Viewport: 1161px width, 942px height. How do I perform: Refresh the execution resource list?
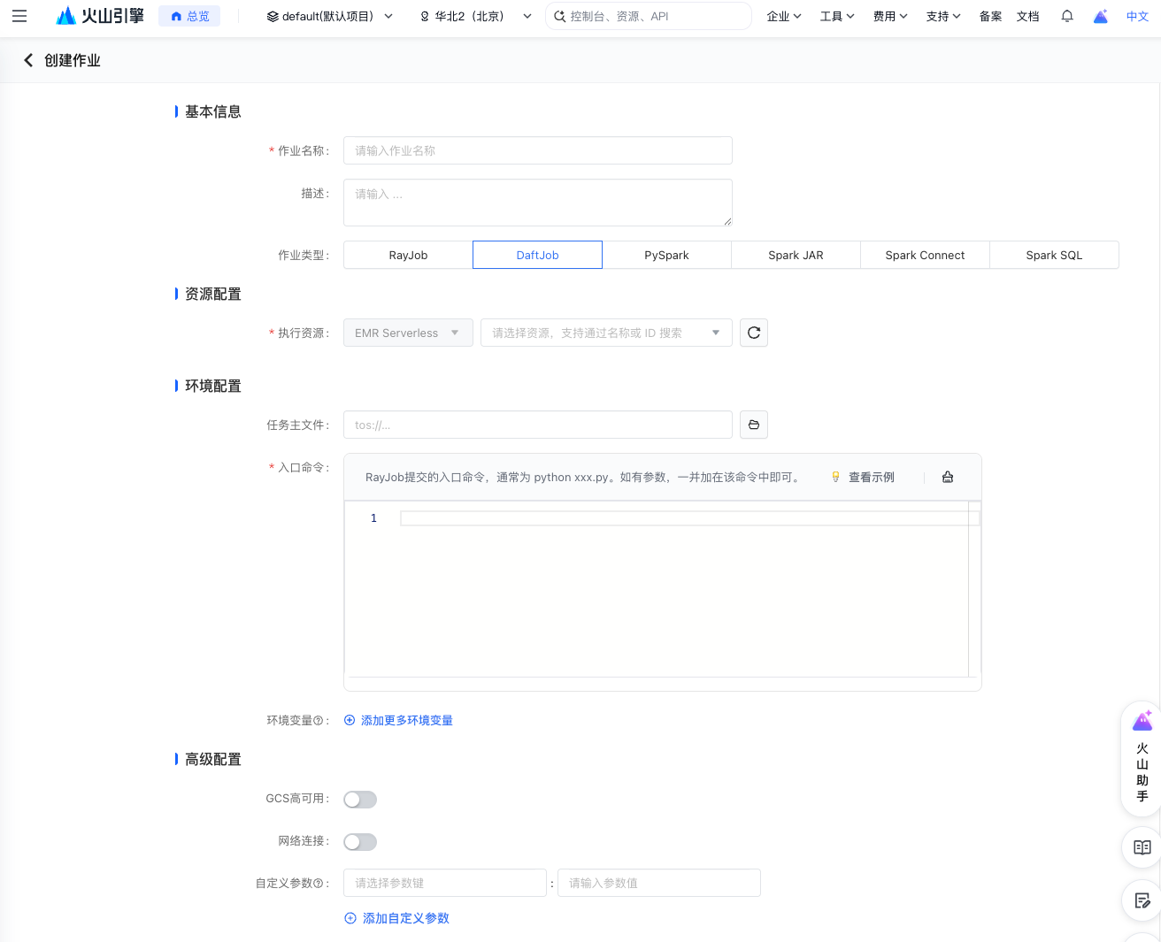[x=754, y=333]
